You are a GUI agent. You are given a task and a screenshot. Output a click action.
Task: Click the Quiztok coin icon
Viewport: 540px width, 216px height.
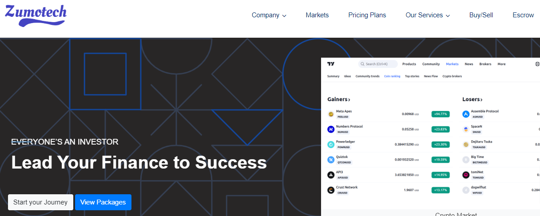pos(331,160)
